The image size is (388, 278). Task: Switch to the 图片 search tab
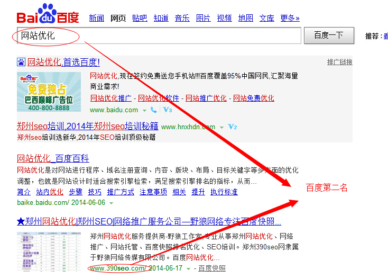[x=204, y=18]
